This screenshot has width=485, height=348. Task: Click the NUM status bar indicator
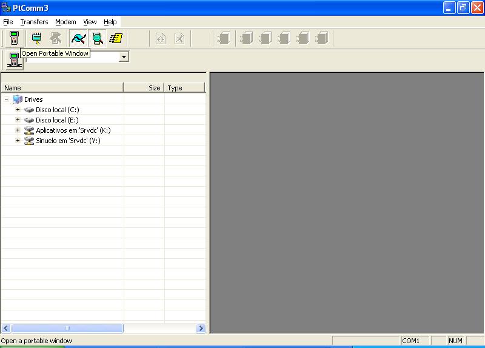455,341
